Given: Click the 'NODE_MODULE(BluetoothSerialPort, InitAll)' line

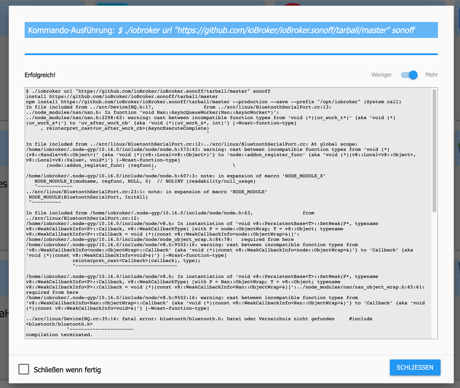Looking at the screenshot, I should point(88,197).
